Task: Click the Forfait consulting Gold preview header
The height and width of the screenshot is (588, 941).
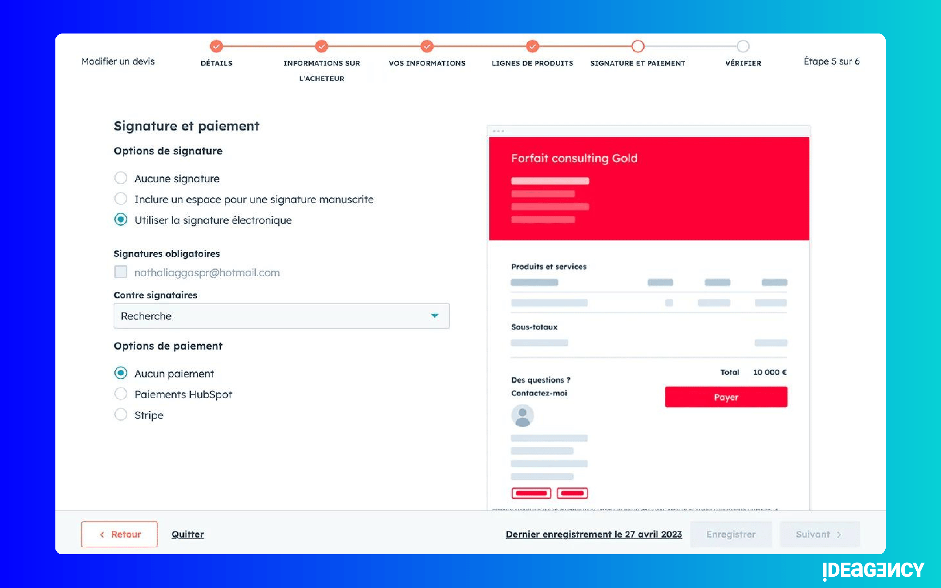Action: [x=649, y=188]
